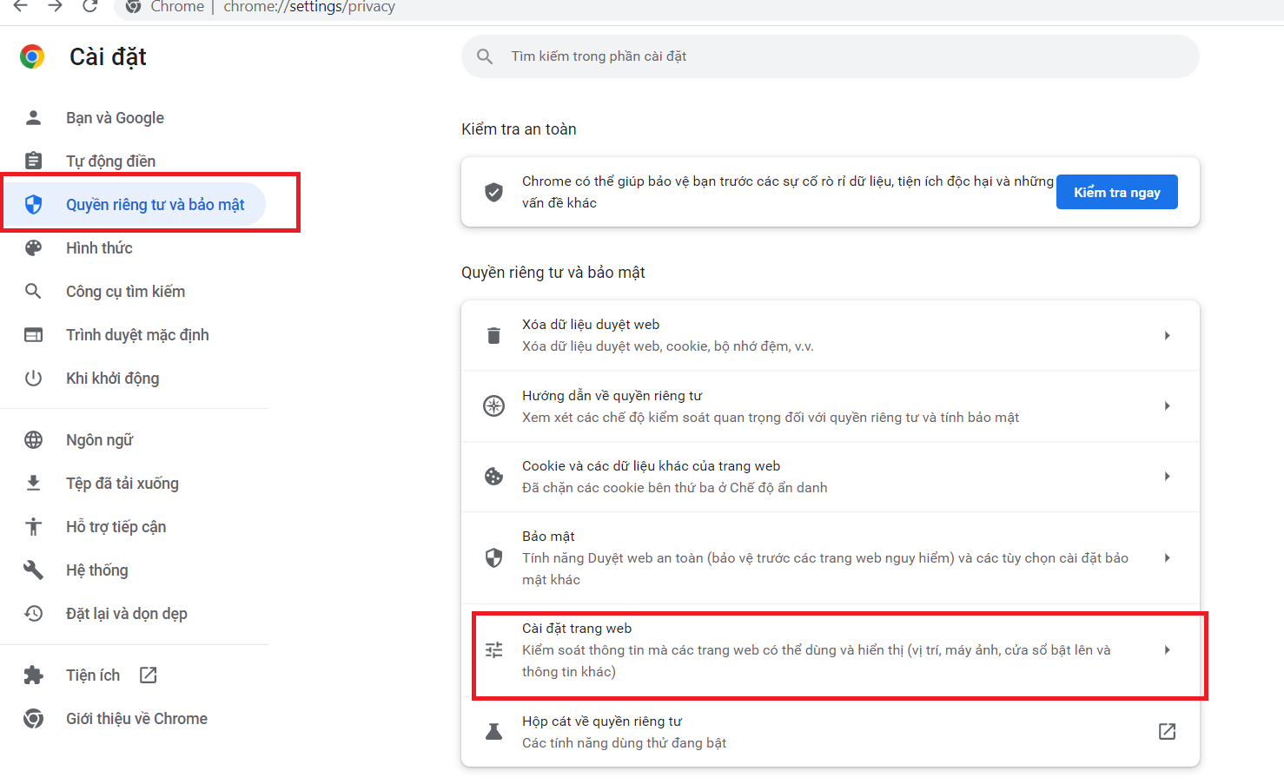Expand the Bảo mật row arrow

1167,557
